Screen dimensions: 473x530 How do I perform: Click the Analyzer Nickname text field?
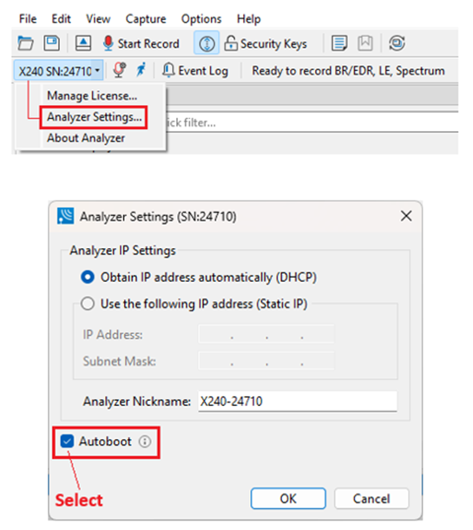[298, 402]
